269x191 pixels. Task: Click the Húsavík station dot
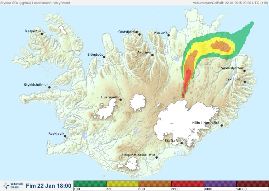click(169, 35)
